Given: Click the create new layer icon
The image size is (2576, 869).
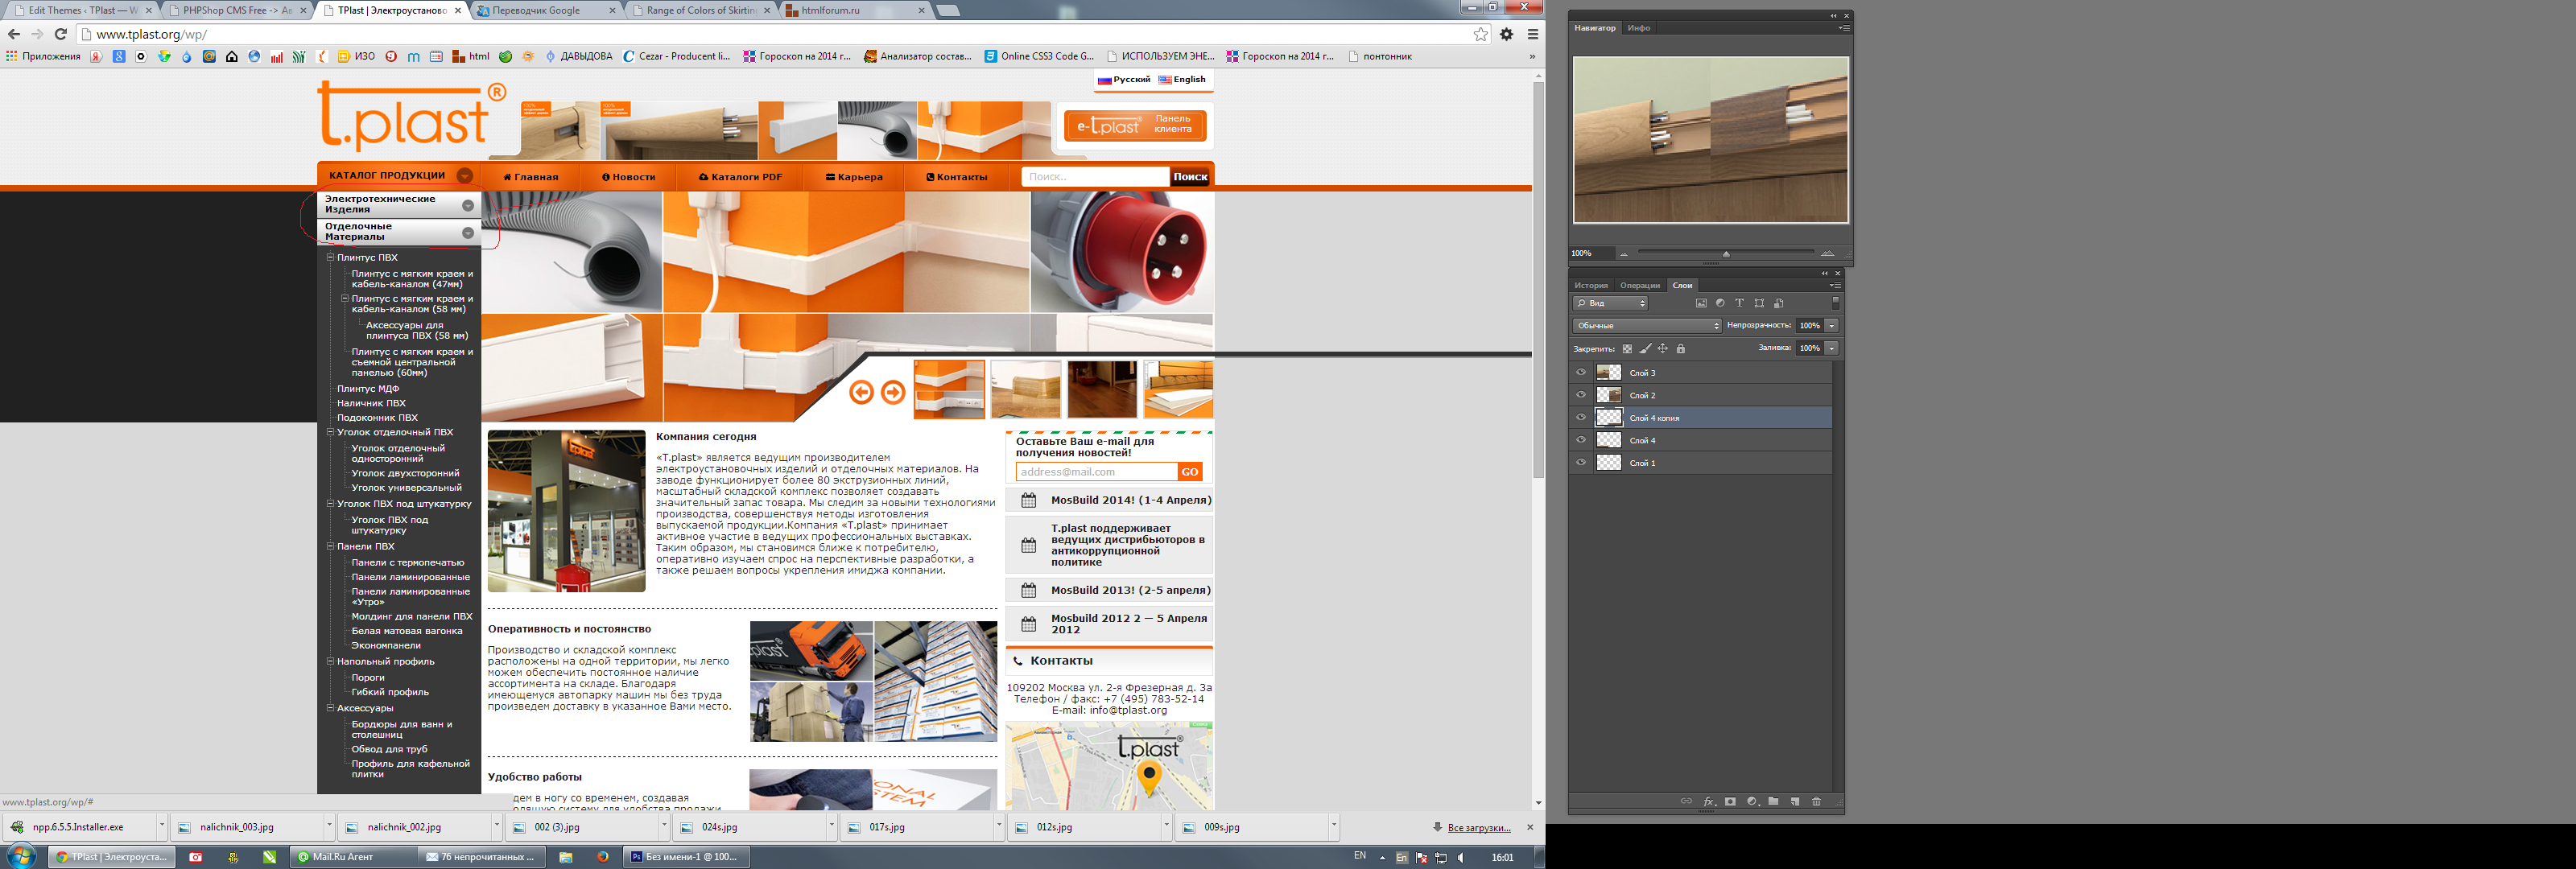Looking at the screenshot, I should tap(1795, 801).
